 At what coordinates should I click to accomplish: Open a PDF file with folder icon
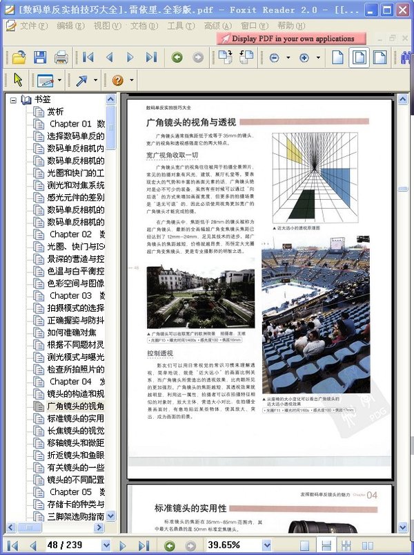tap(19, 57)
